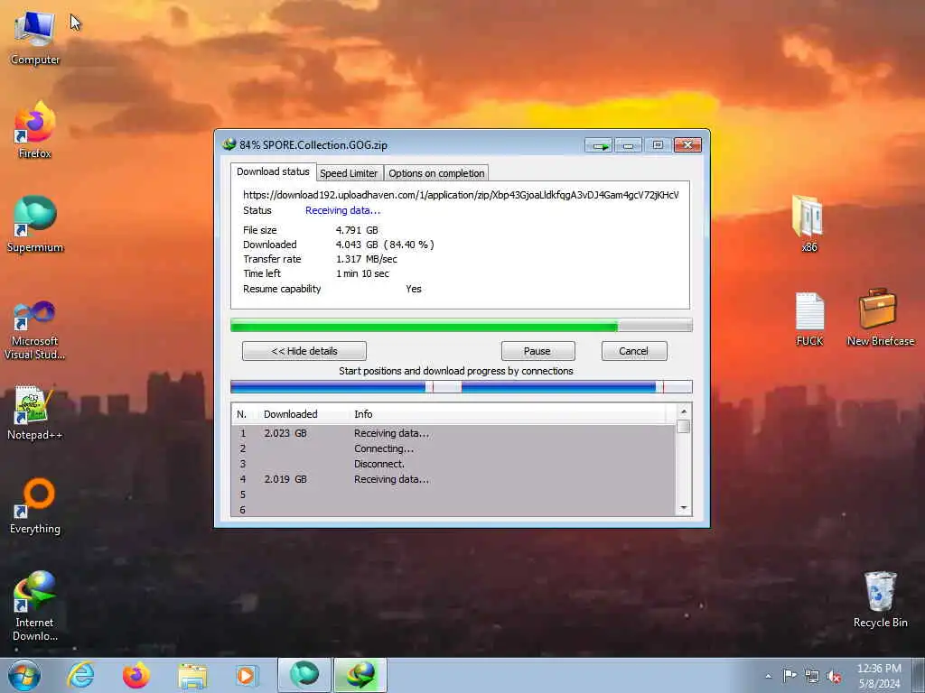Click the green arrow button in the IDM title bar

pyautogui.click(x=599, y=145)
